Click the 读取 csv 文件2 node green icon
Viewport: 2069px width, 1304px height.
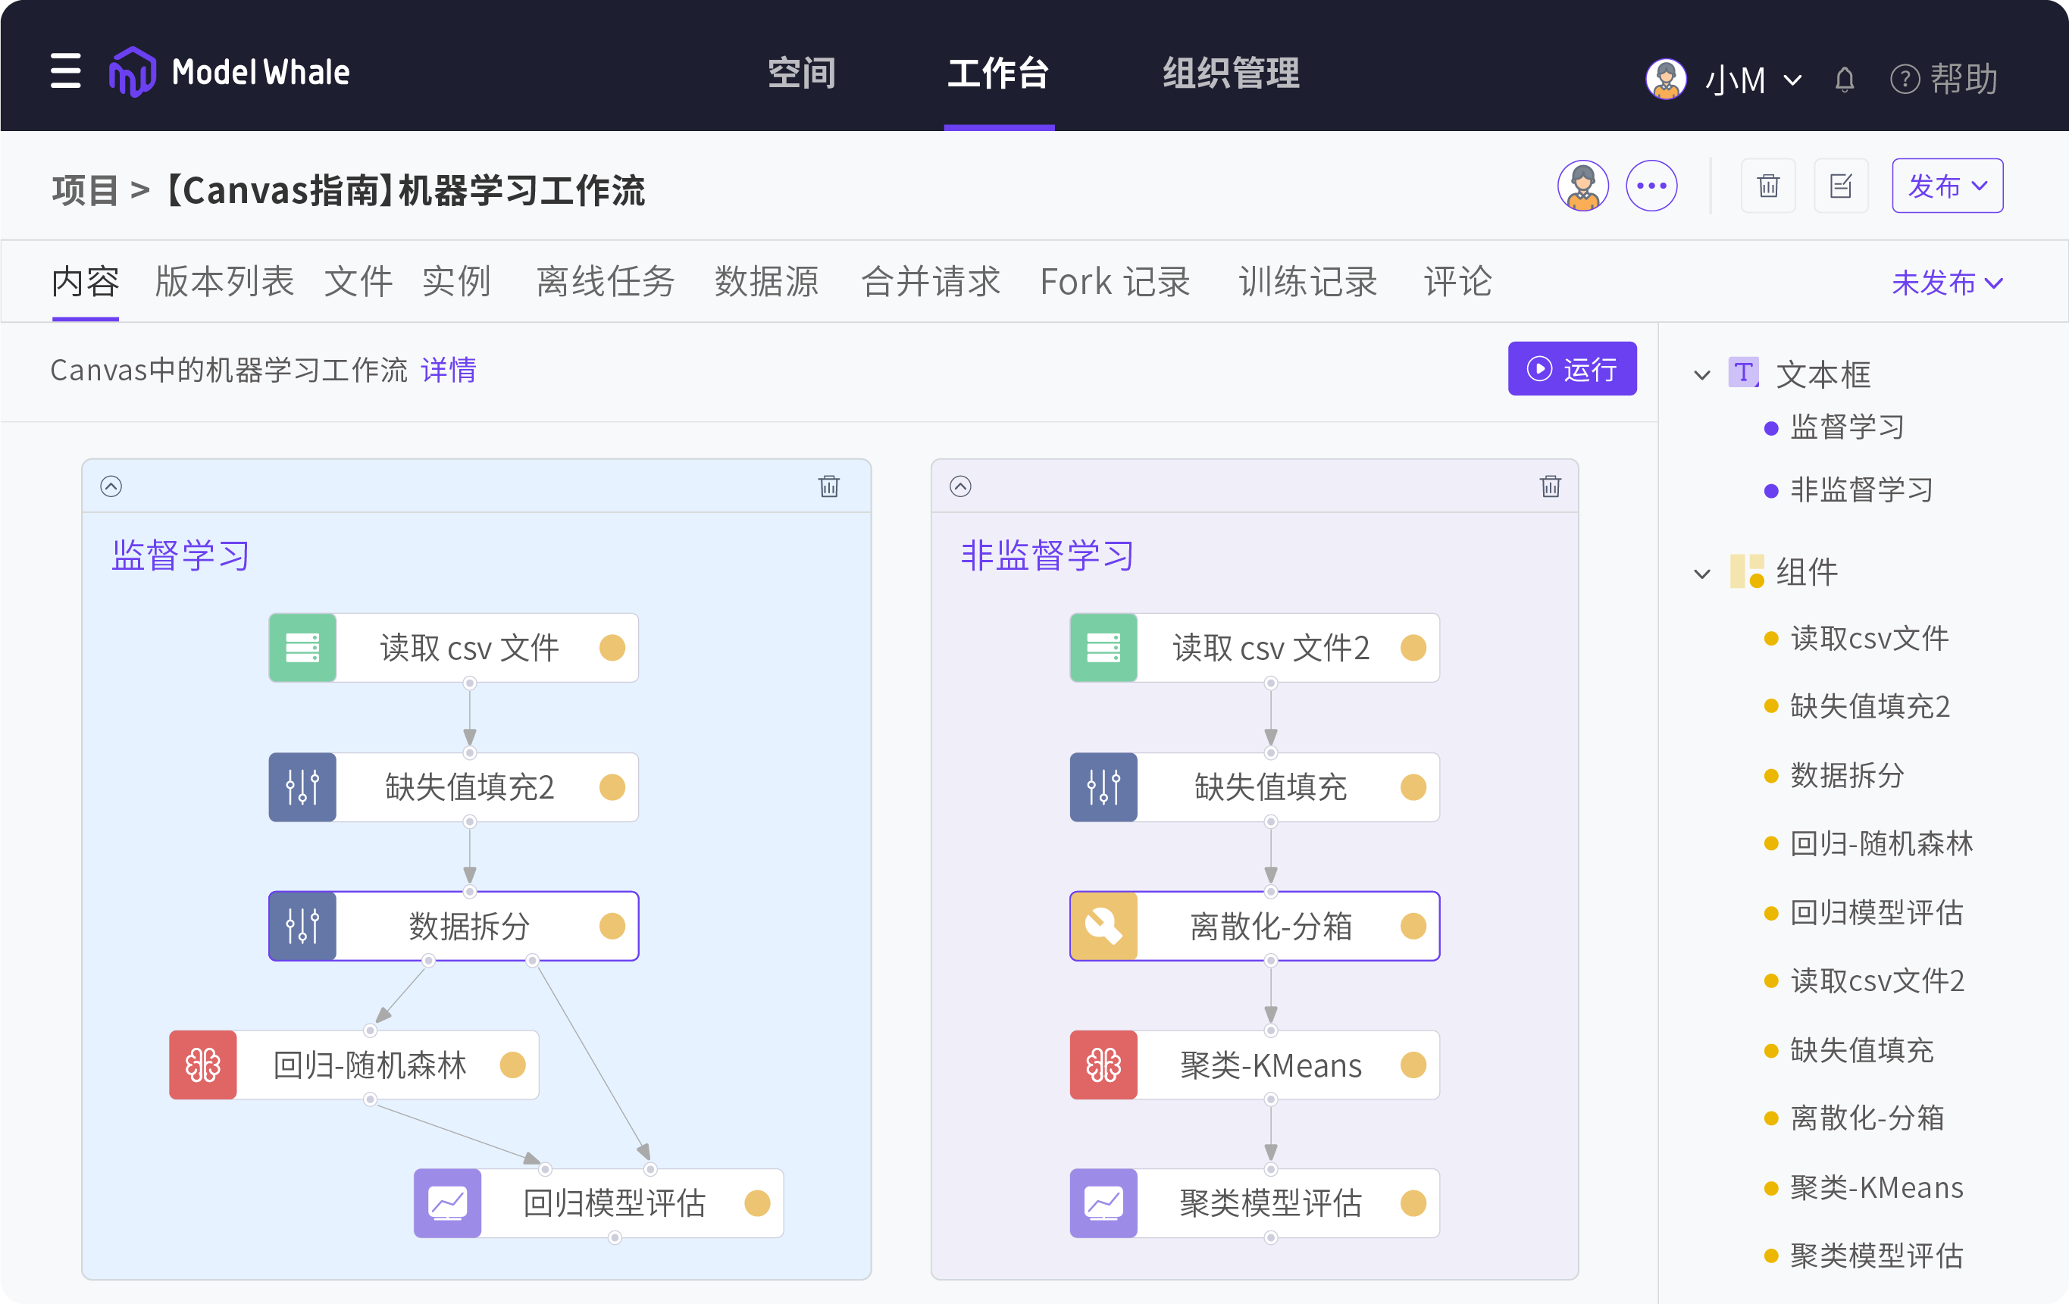1104,648
